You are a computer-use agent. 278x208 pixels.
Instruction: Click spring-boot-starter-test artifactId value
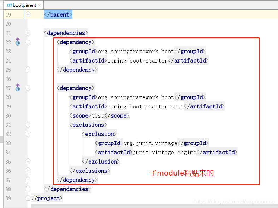[146, 107]
